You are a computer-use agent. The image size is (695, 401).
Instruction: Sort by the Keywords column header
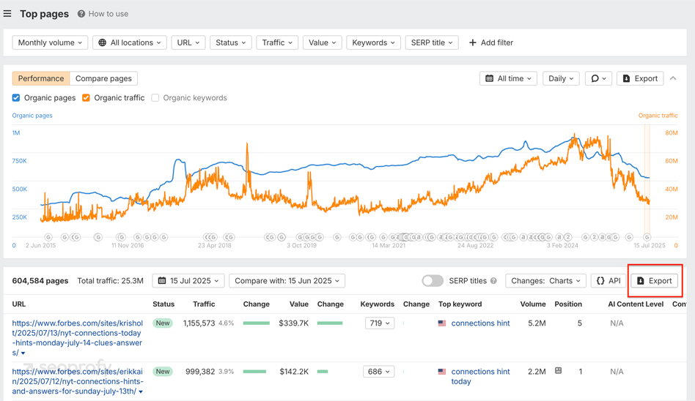pos(378,304)
